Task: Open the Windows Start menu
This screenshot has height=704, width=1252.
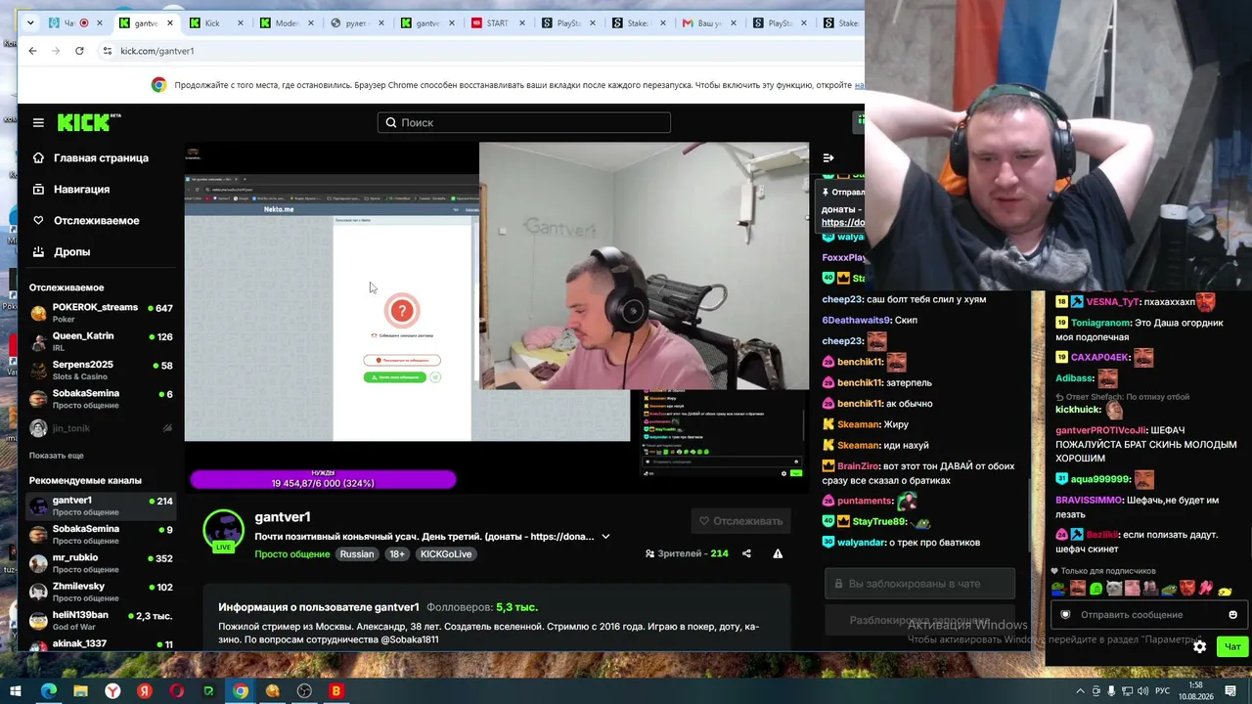Action: click(x=16, y=691)
